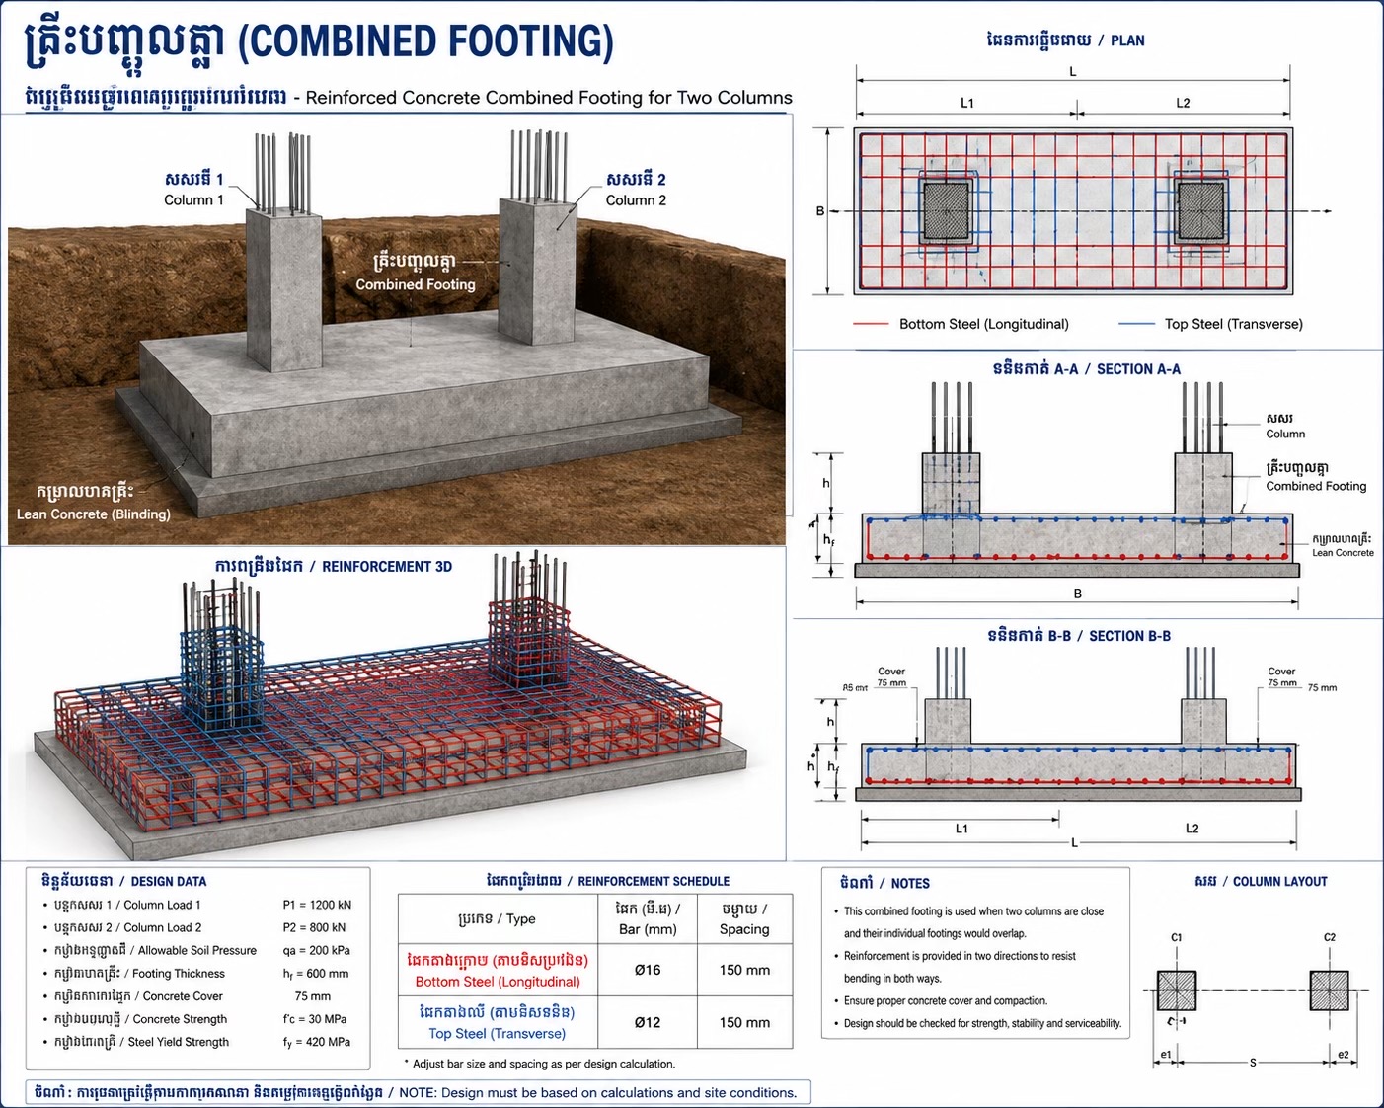Select "Allowable Soil Pressure" in Design Data
This screenshot has height=1108, width=1384.
(x=197, y=950)
